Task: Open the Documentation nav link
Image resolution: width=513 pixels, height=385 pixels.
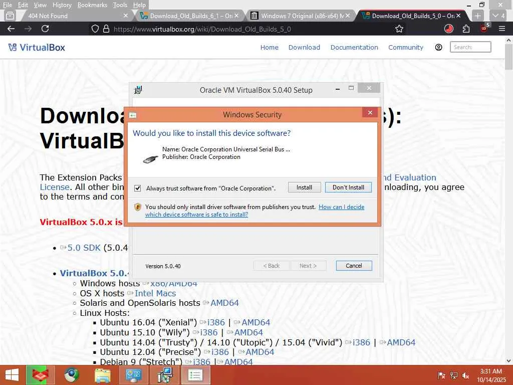Action: tap(354, 48)
